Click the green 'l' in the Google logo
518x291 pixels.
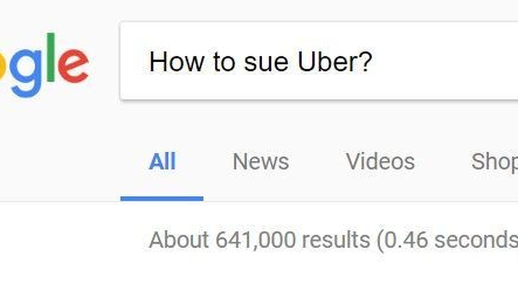pyautogui.click(x=51, y=57)
